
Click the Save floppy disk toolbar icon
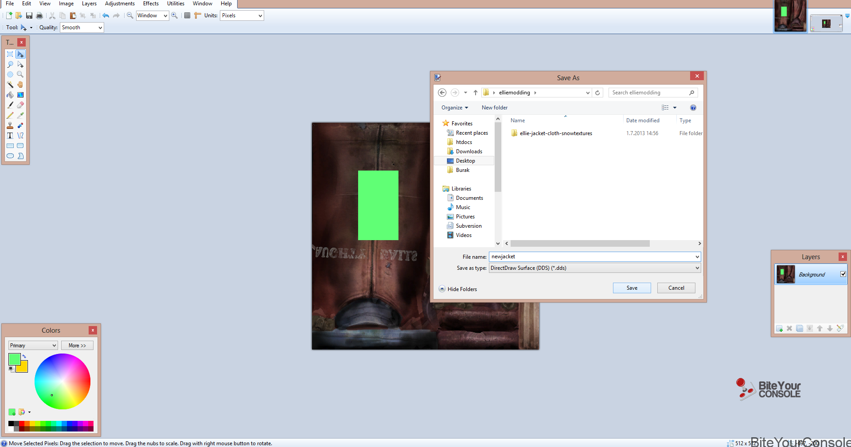click(29, 16)
